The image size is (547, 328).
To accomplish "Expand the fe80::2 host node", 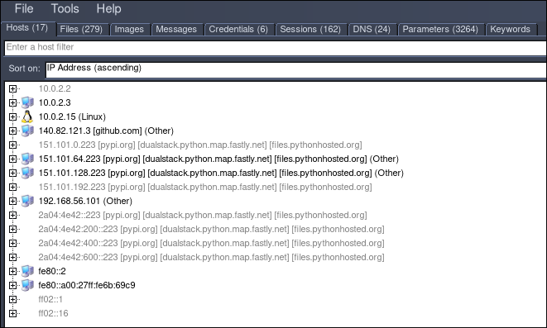I will 12,271.
